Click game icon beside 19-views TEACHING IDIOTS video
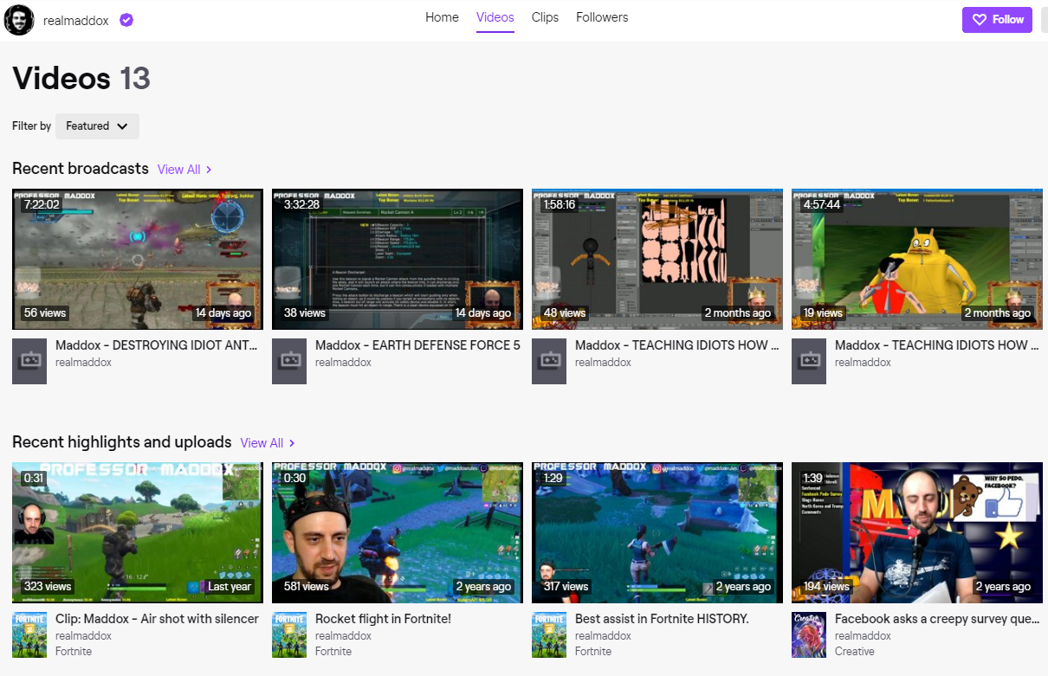This screenshot has width=1048, height=676. pos(809,361)
